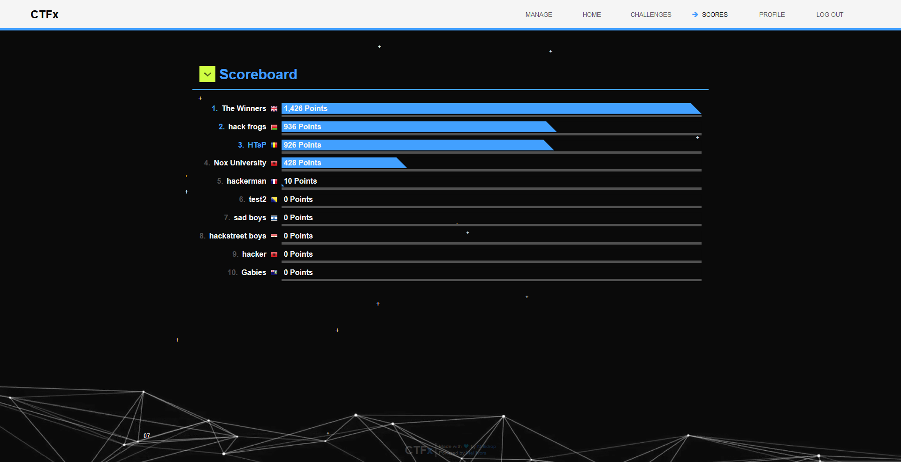Click the test2 flag icon
This screenshot has width=901, height=462.
[274, 200]
